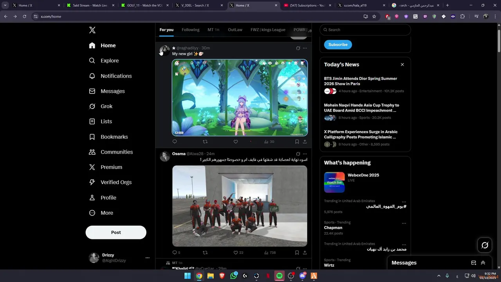Repost the My new girl post

click(205, 142)
